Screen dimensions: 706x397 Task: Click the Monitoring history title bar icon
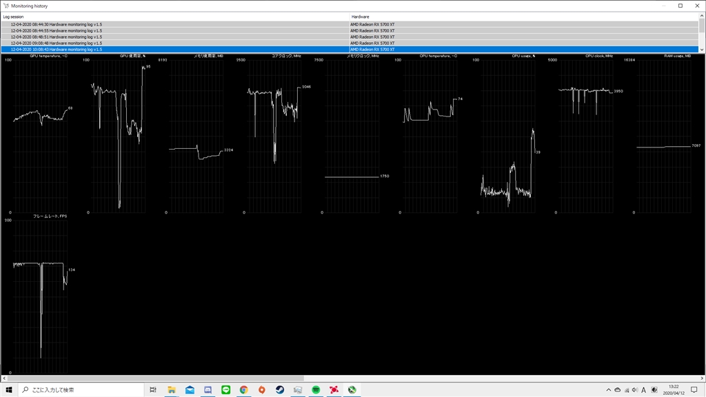tap(6, 6)
